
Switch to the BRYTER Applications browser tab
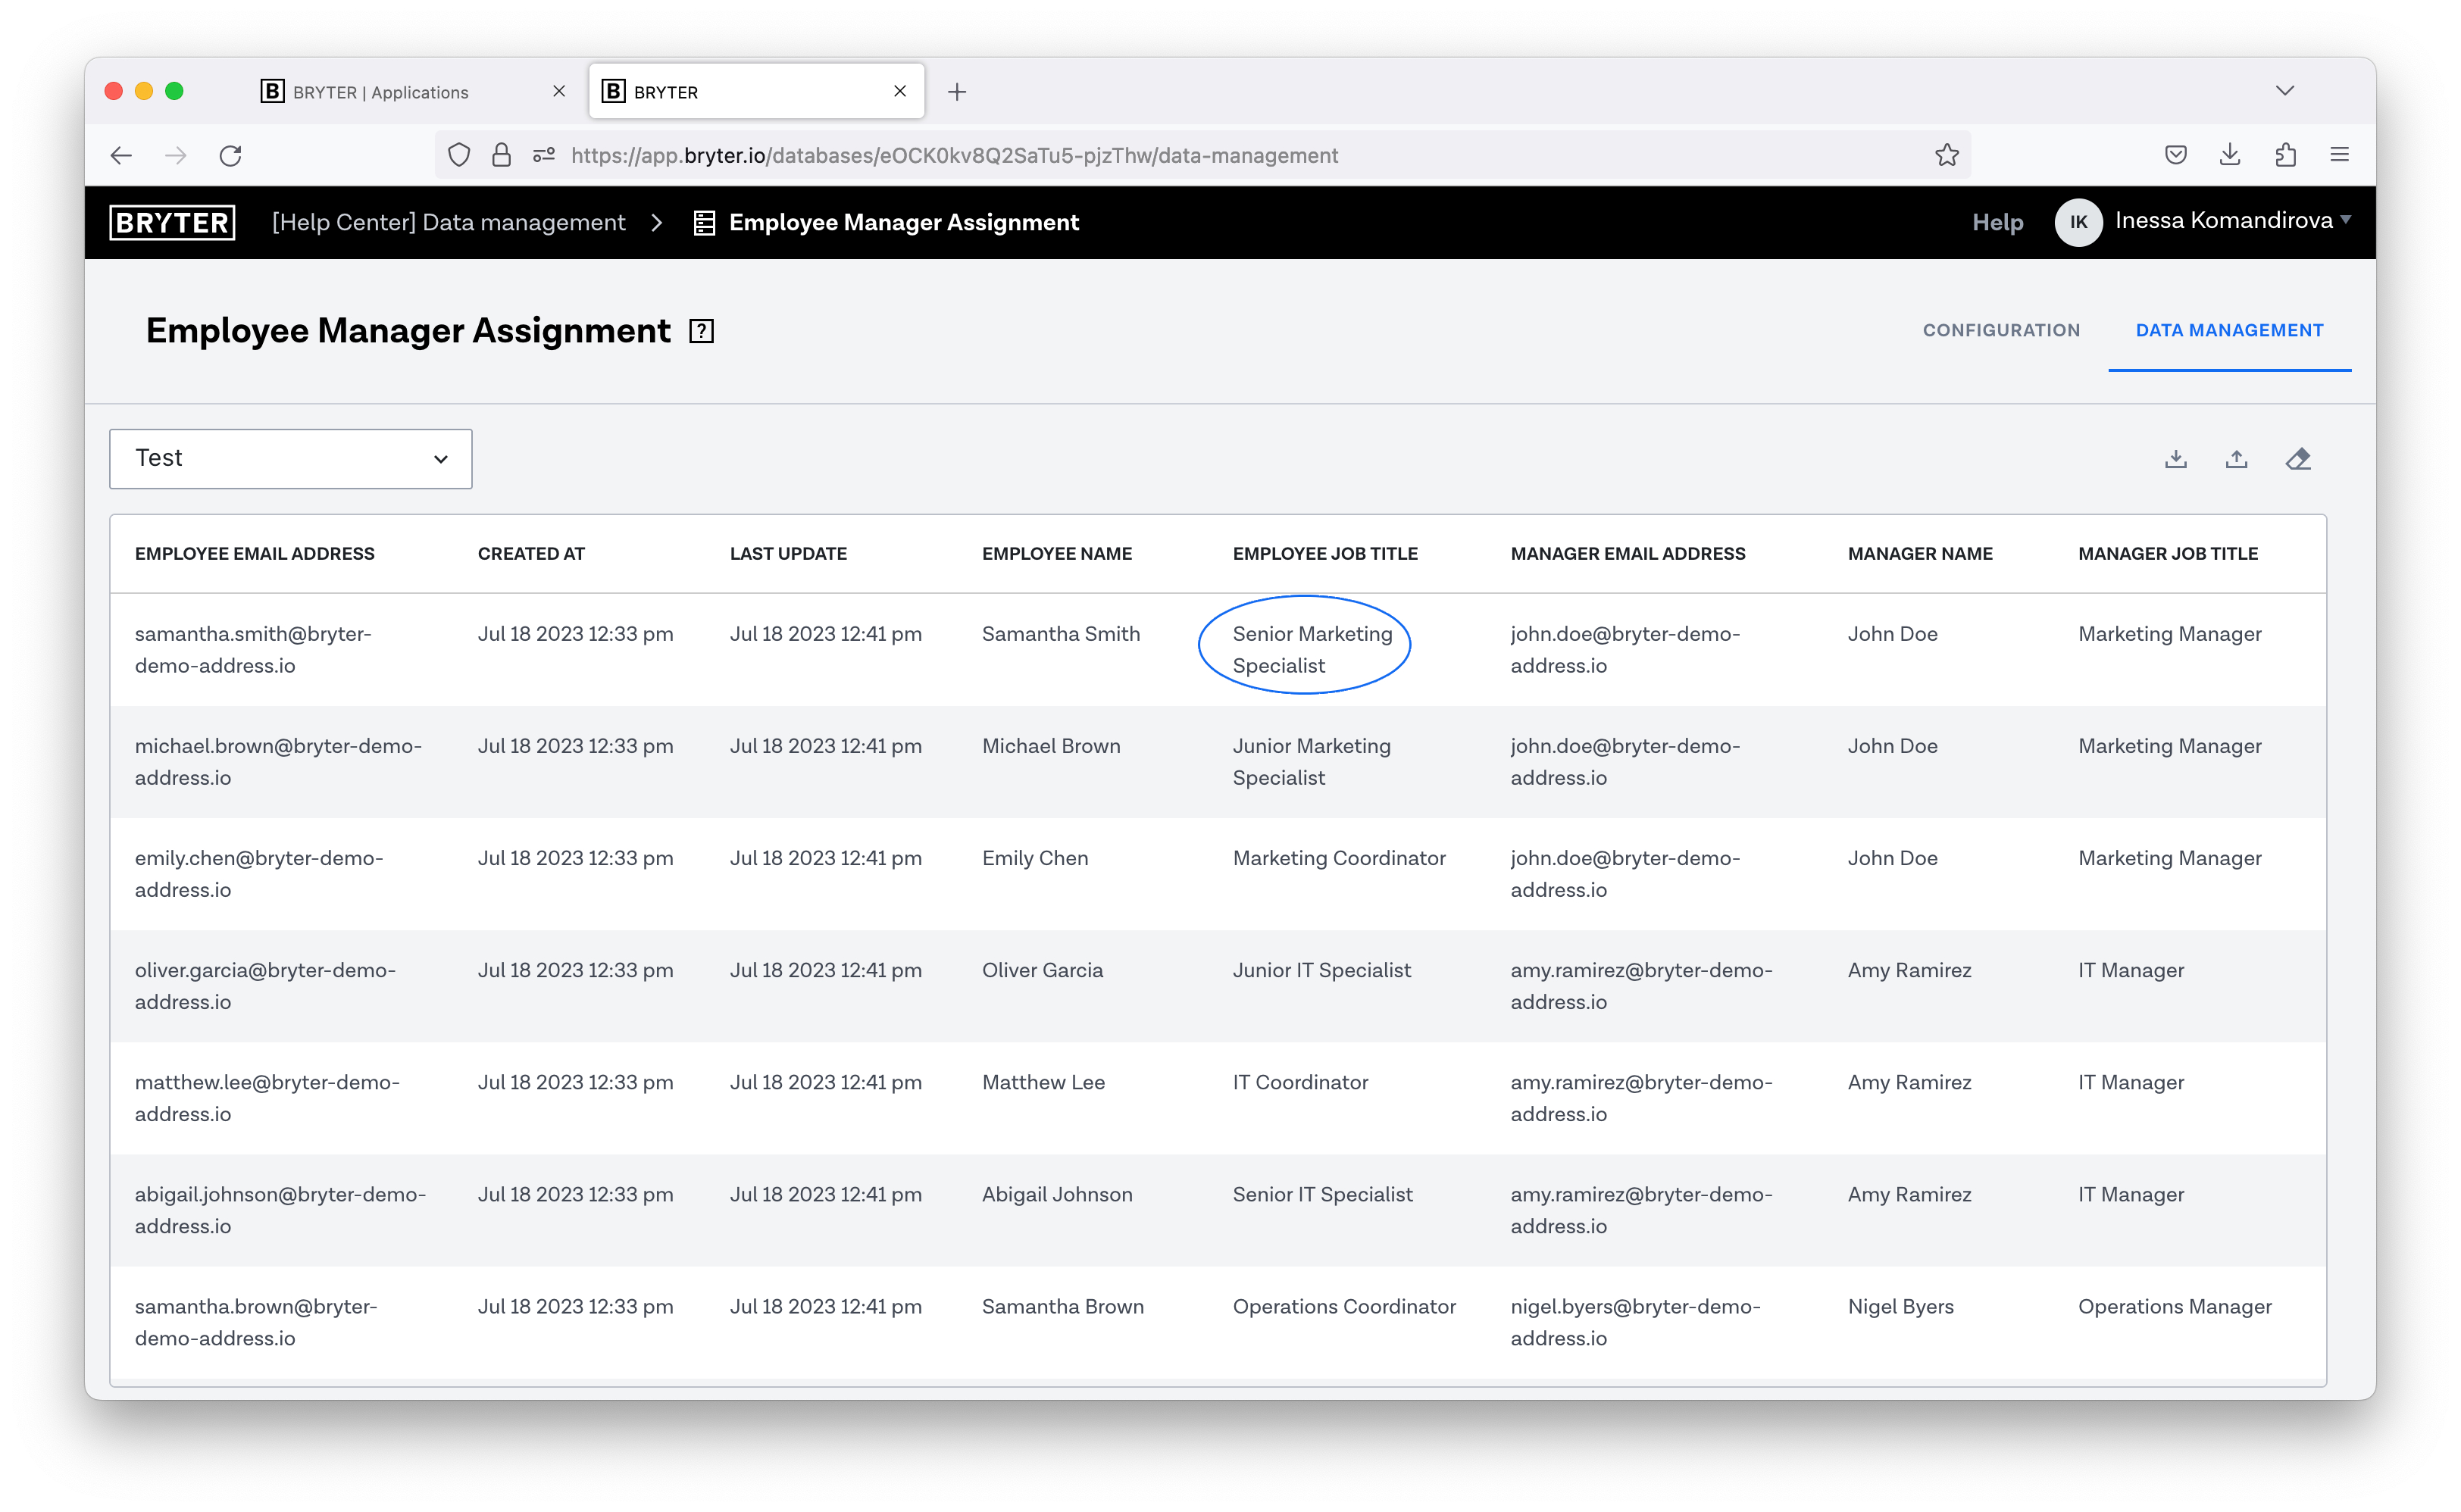click(x=380, y=91)
